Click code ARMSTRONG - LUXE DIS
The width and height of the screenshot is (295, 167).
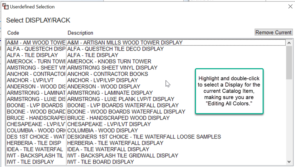tap(36, 99)
